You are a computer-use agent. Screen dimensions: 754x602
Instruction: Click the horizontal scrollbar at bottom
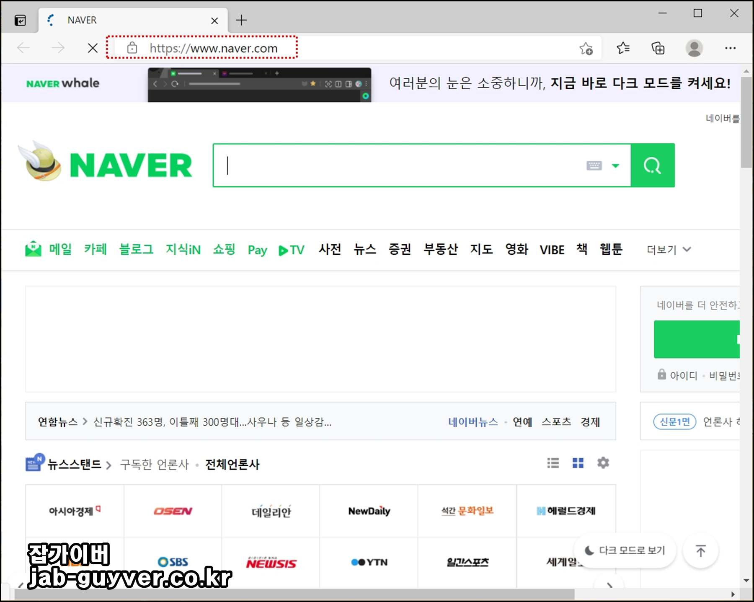point(294,594)
